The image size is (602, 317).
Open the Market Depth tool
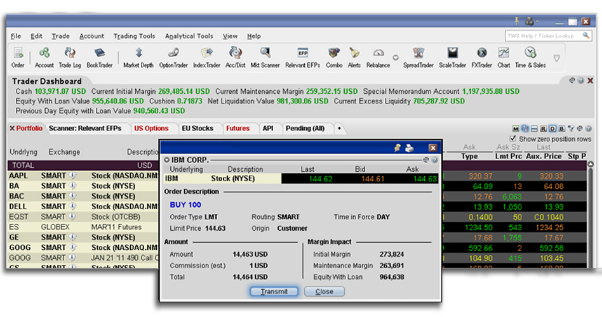tap(138, 58)
